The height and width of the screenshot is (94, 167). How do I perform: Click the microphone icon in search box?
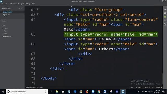point(45,92)
